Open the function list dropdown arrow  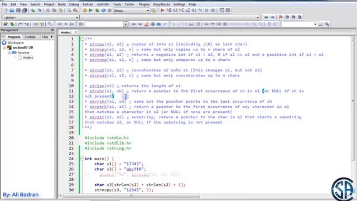tap(258, 17)
